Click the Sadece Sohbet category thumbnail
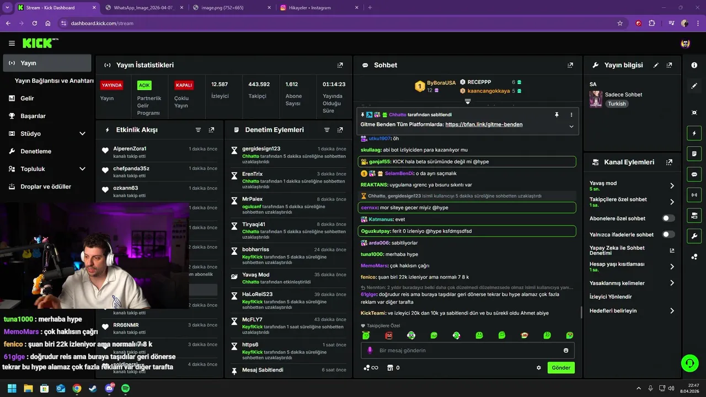 [x=596, y=99]
